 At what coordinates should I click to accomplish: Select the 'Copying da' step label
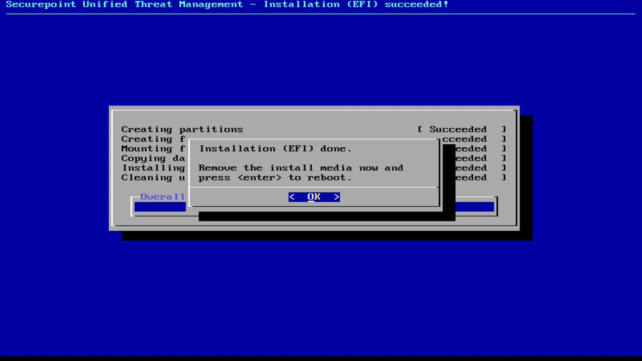153,159
